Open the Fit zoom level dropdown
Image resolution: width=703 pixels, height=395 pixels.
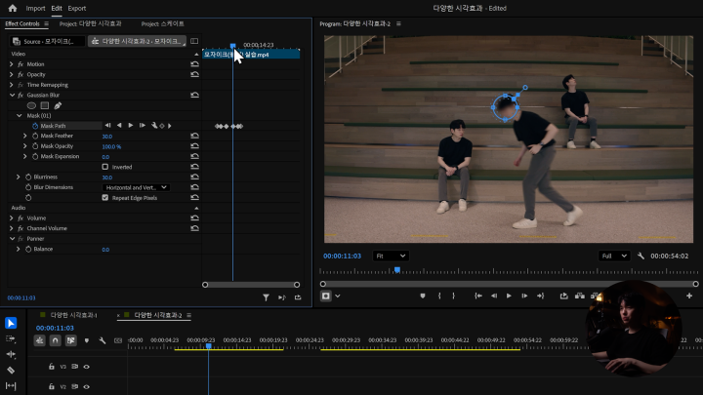point(391,256)
